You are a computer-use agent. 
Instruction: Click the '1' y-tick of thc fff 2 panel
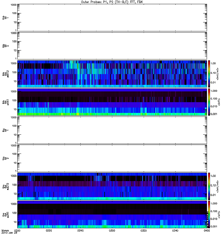pos(16,171)
